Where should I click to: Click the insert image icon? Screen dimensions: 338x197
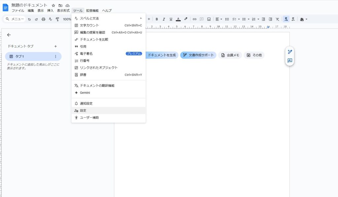[x=209, y=19]
